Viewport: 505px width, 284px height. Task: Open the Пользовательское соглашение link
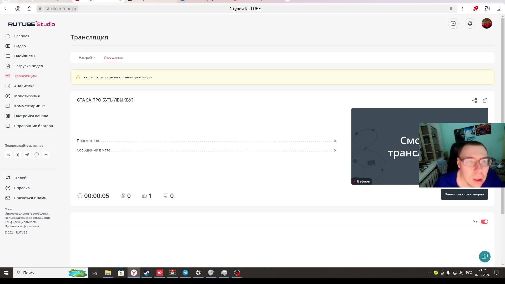click(28, 218)
